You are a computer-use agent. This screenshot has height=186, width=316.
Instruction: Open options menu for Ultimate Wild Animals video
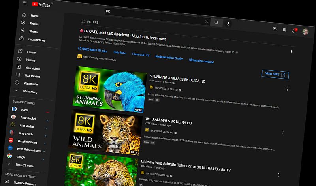pos(278,175)
